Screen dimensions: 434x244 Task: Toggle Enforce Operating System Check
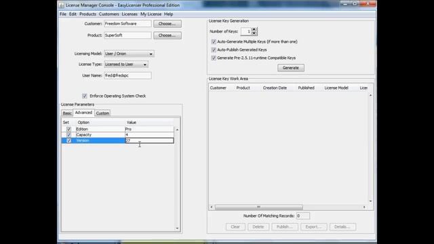pos(84,96)
